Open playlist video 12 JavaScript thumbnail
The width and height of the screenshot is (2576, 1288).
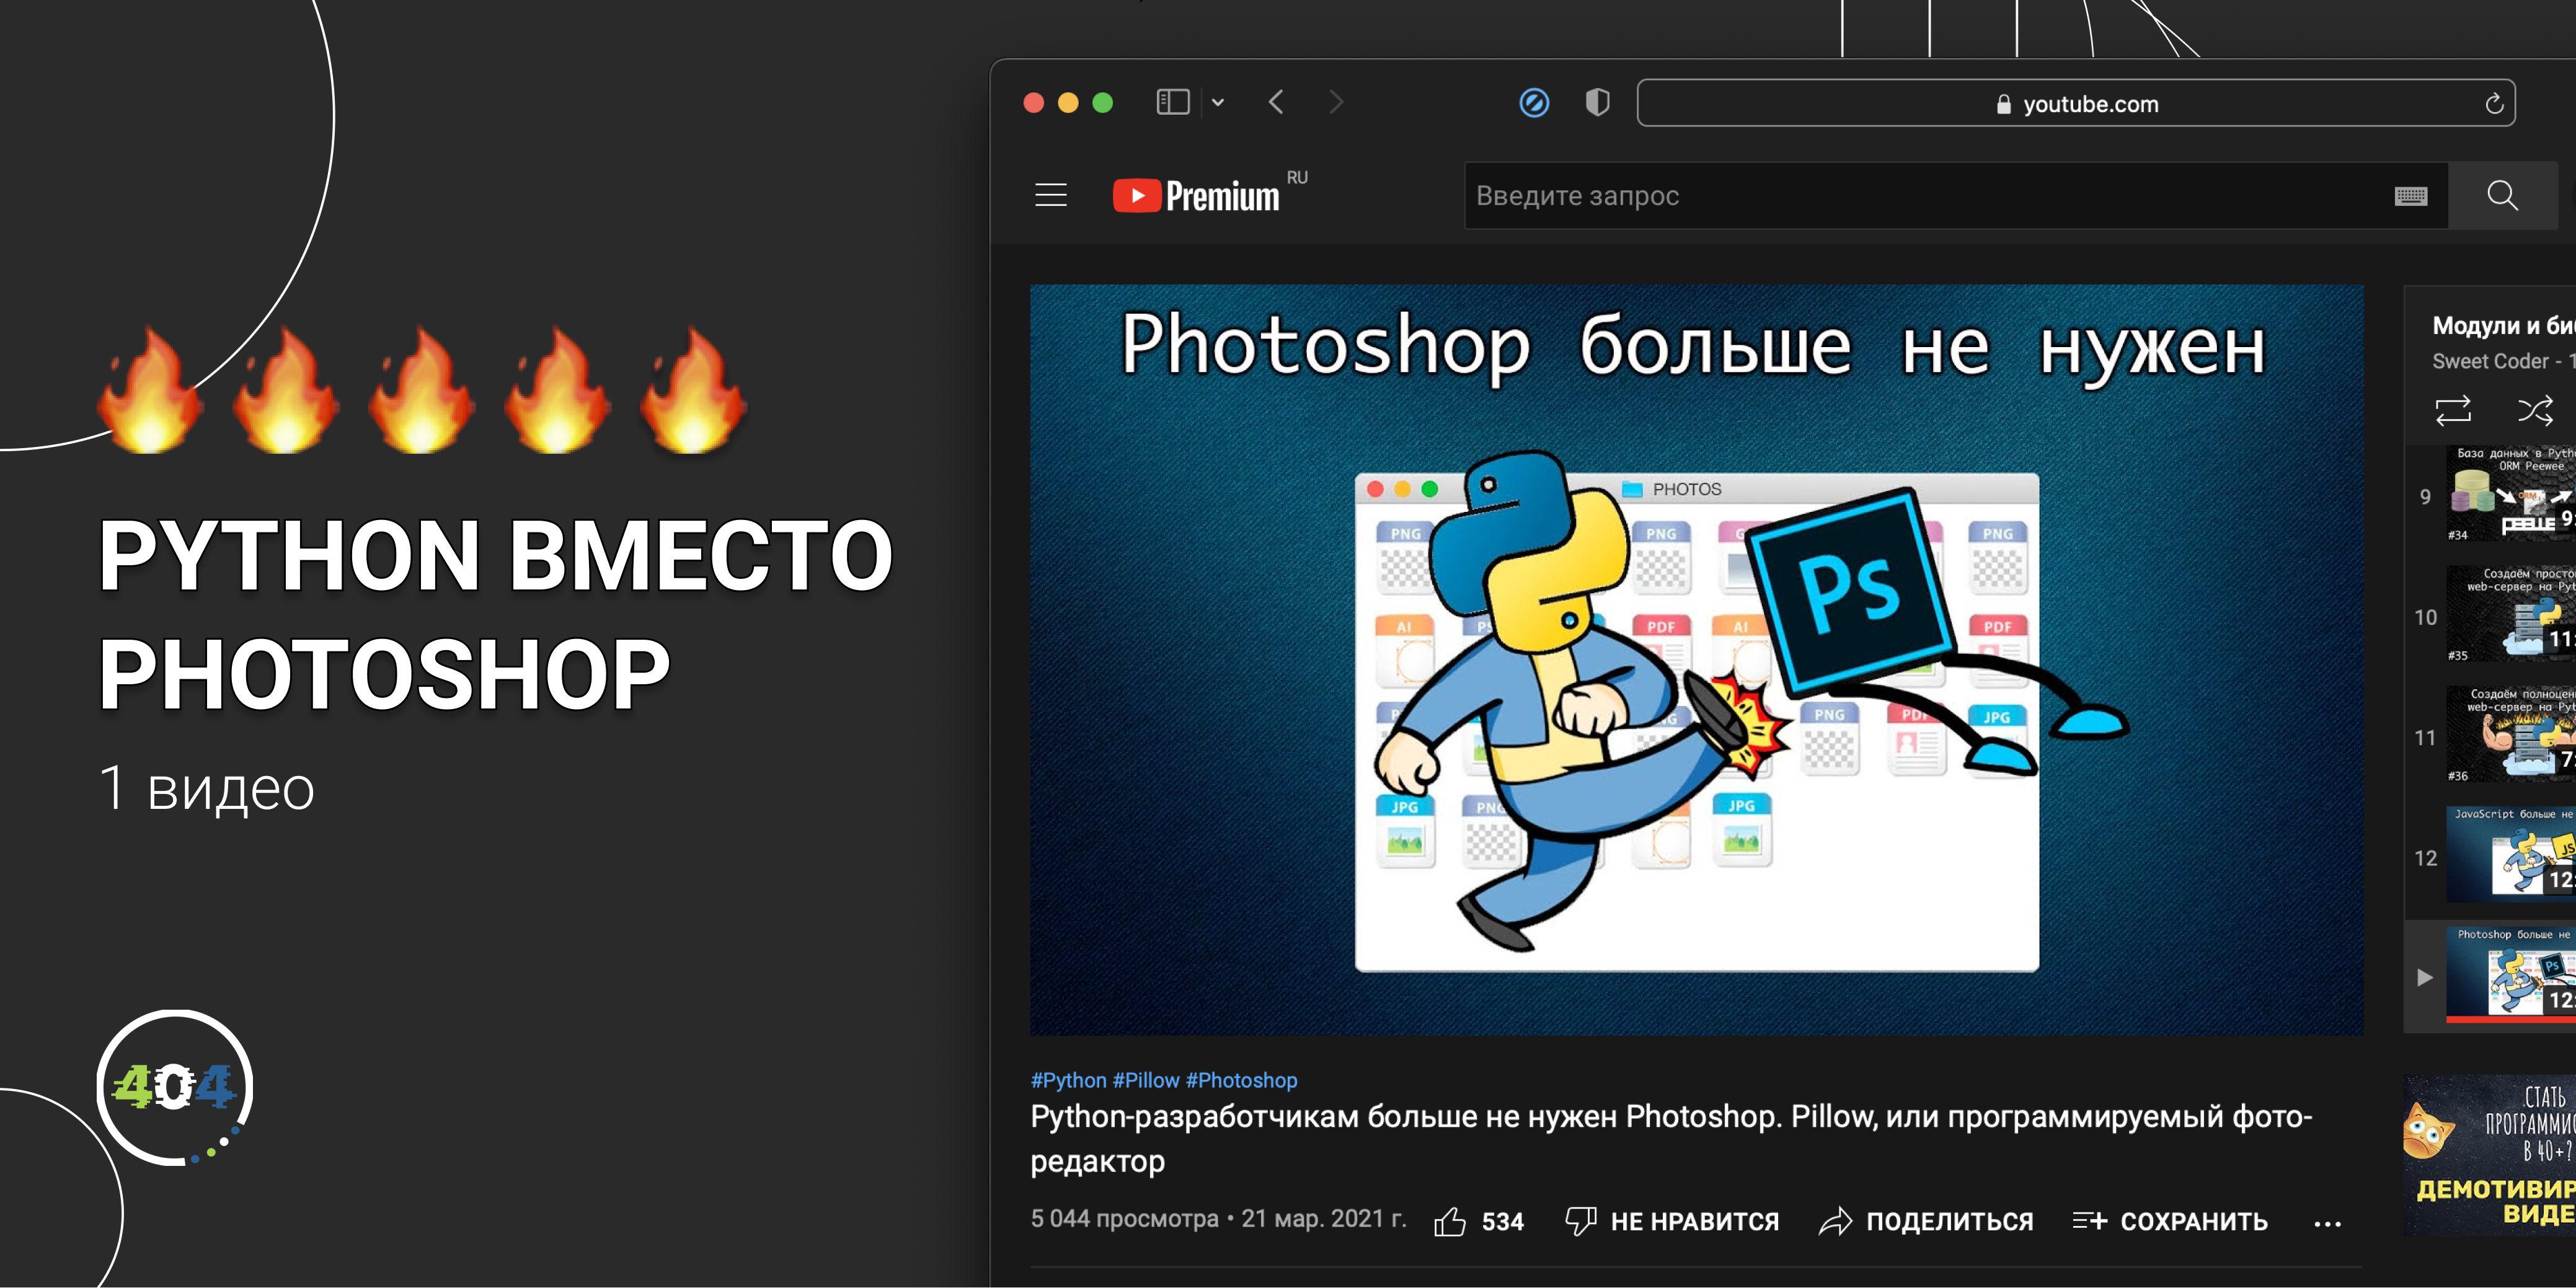pyautogui.click(x=2511, y=855)
